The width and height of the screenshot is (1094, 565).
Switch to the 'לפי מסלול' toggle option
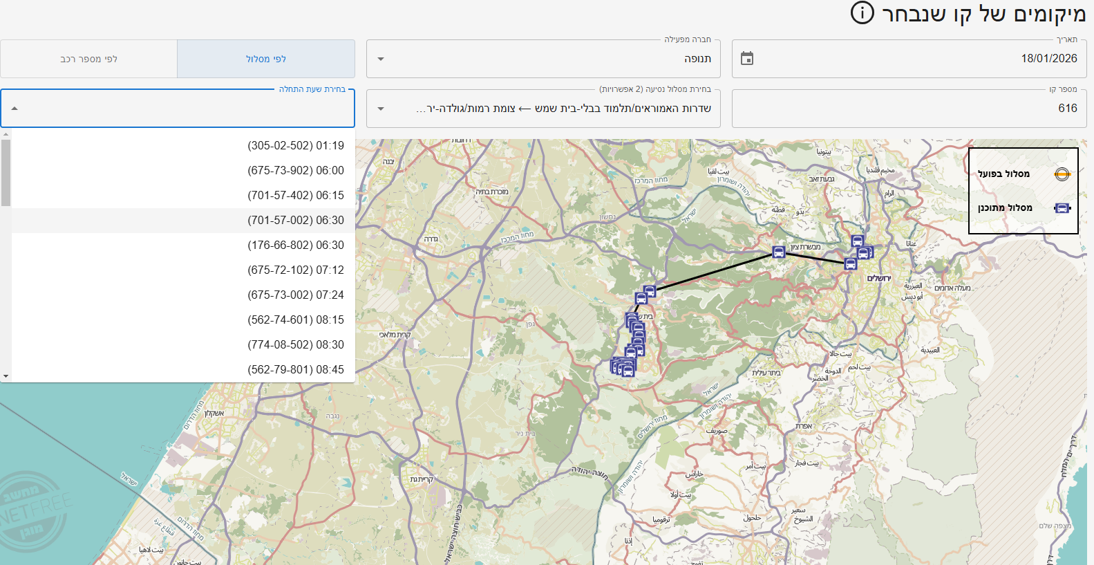coord(266,59)
